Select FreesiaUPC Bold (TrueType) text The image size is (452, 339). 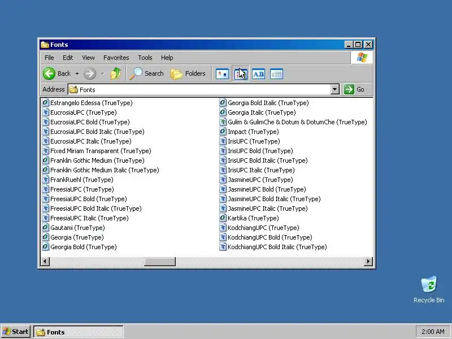89,199
